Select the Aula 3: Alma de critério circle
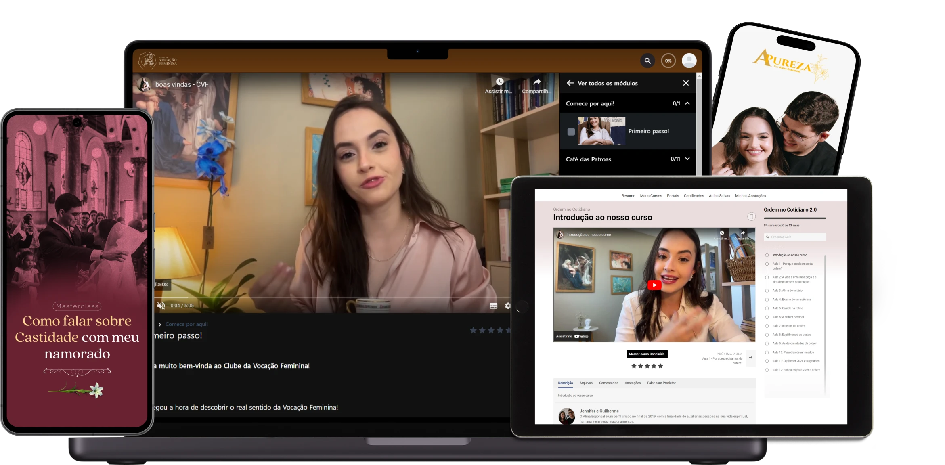This screenshot has width=945, height=465. click(x=767, y=291)
